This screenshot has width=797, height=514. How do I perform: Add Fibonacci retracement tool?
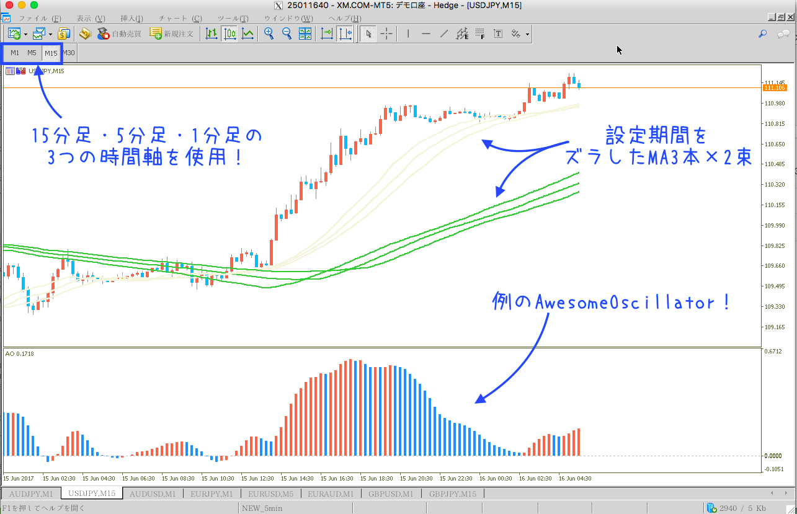480,33
